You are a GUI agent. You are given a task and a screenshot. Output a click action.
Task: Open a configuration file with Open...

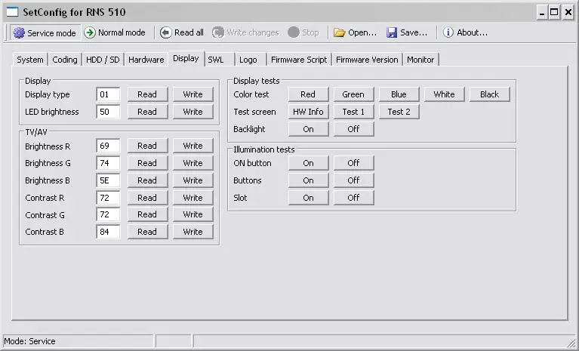pyautogui.click(x=355, y=32)
